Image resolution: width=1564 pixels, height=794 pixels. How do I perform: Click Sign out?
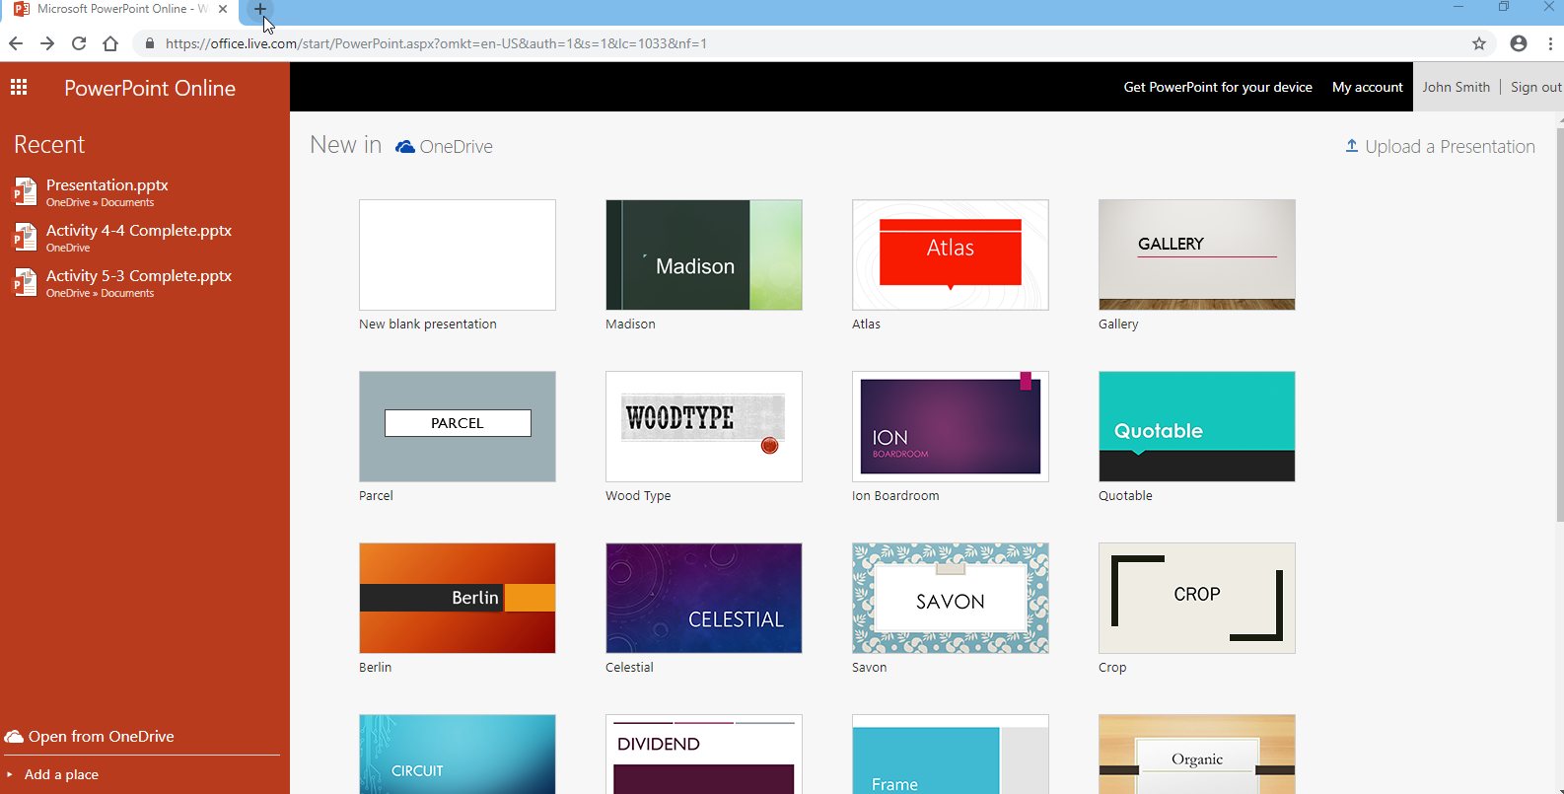coord(1536,87)
